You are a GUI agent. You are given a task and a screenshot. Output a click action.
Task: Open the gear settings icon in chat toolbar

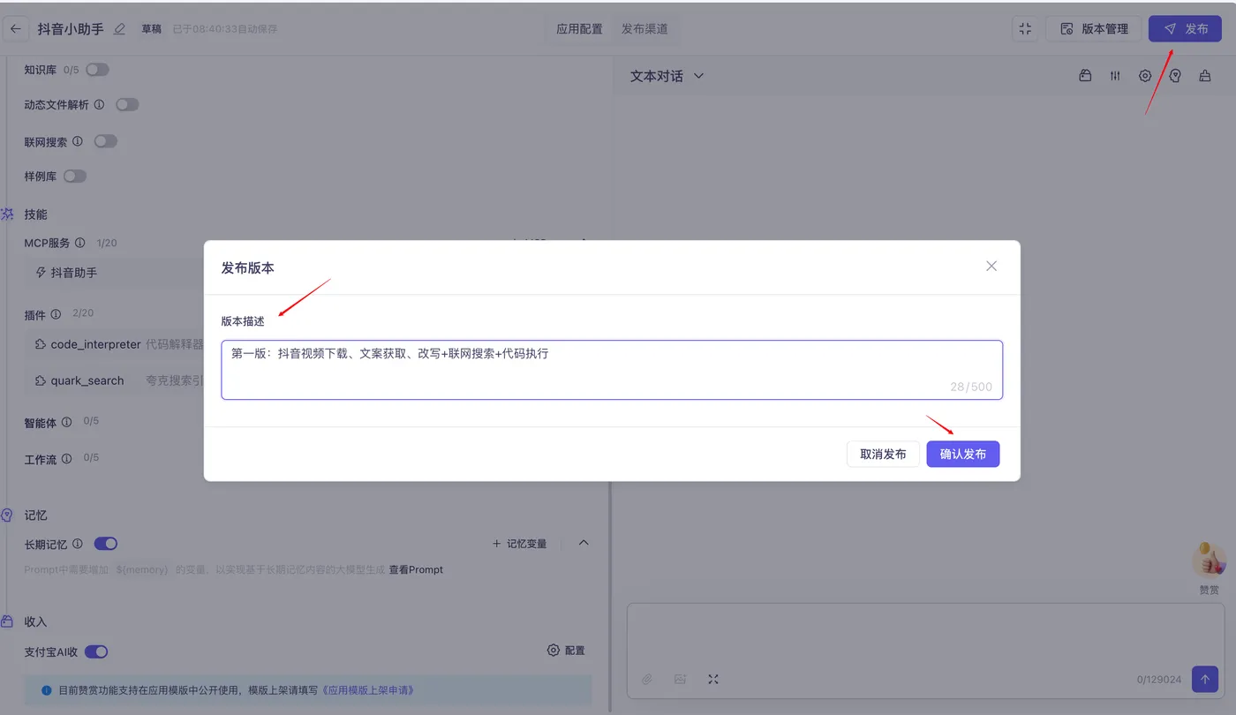[1145, 76]
